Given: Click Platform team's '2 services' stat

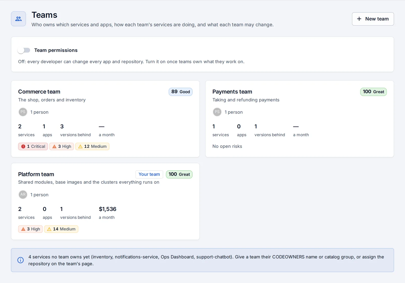Looking at the screenshot, I should click(x=26, y=213).
